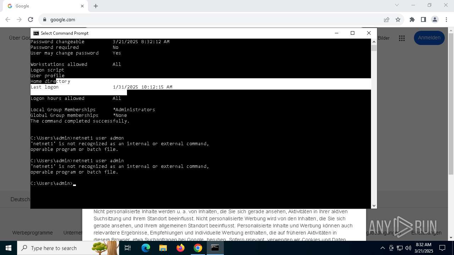Viewport: 454px width, 255px height.
Task: Show hidden system tray icons
Action: pyautogui.click(x=382, y=248)
